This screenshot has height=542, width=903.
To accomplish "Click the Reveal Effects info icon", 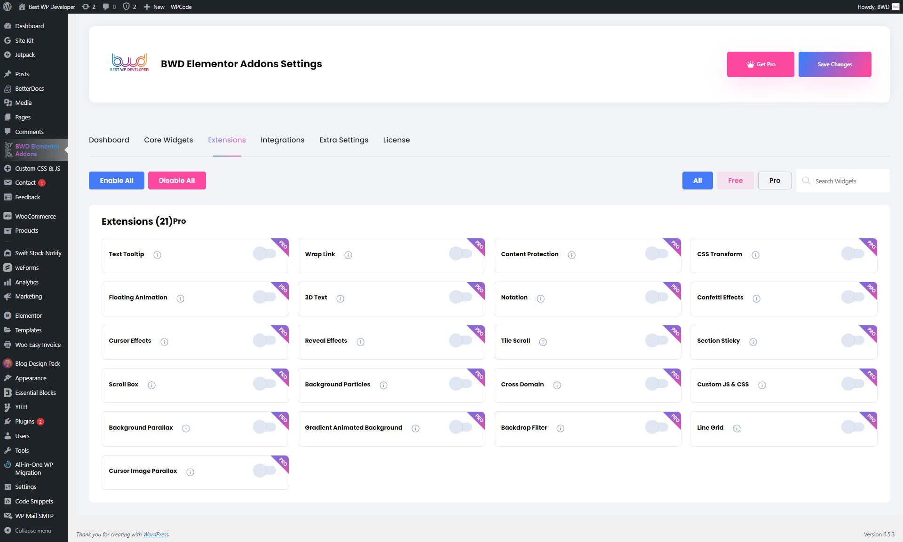I will tap(361, 342).
